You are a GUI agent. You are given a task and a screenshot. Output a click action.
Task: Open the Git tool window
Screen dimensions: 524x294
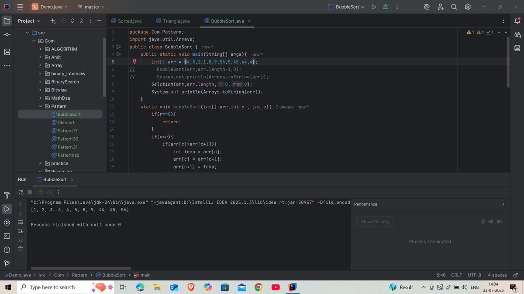tap(7, 262)
